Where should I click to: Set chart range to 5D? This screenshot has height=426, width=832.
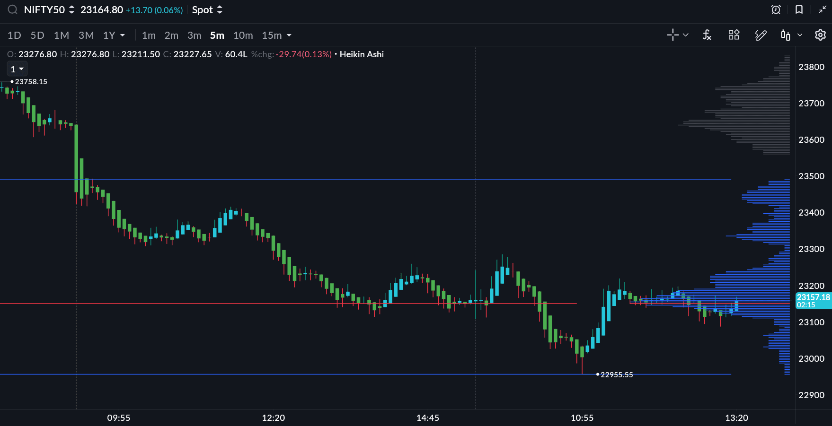point(37,35)
